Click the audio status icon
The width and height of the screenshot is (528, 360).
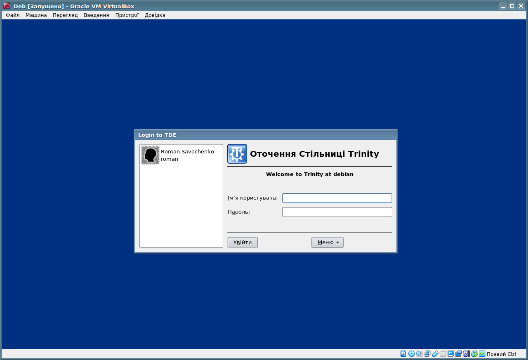pos(419,354)
